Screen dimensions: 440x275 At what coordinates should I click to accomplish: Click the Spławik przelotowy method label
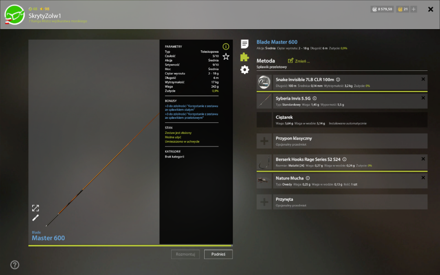[271, 67]
